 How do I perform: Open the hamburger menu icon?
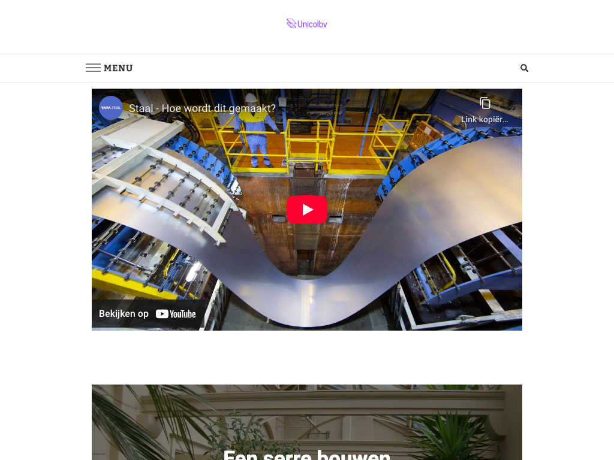93,68
